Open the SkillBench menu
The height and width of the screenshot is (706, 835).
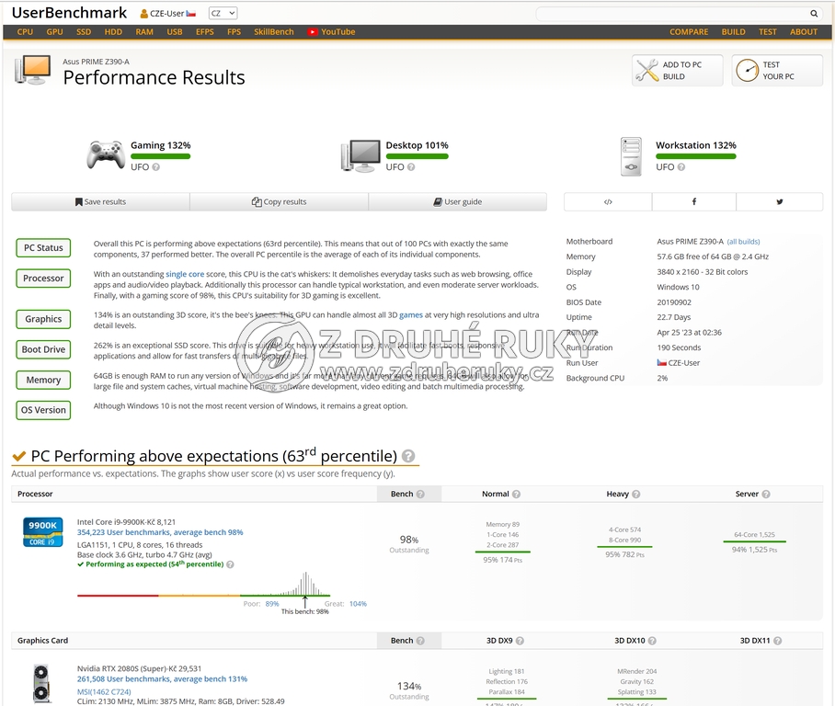(x=274, y=32)
